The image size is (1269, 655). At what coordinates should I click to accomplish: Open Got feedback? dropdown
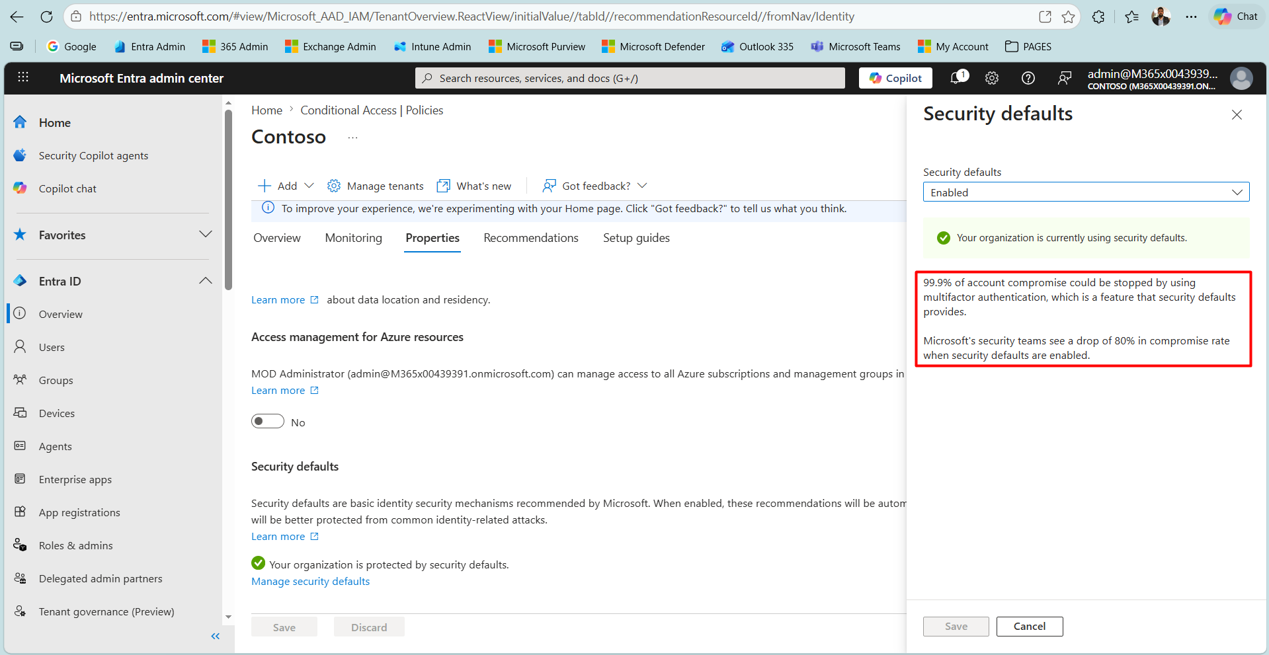coord(594,186)
